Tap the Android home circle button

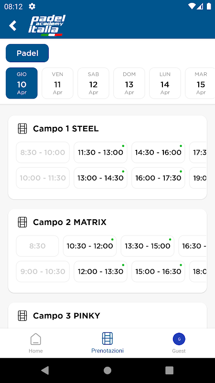tap(107, 370)
